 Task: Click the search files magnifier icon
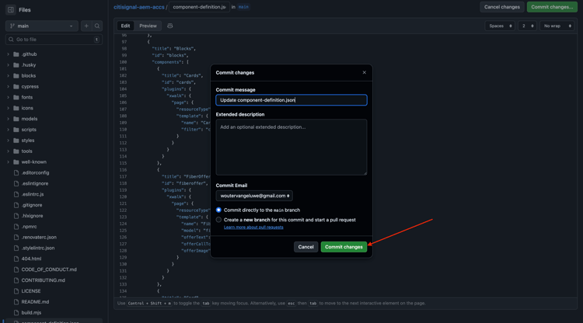(x=97, y=26)
